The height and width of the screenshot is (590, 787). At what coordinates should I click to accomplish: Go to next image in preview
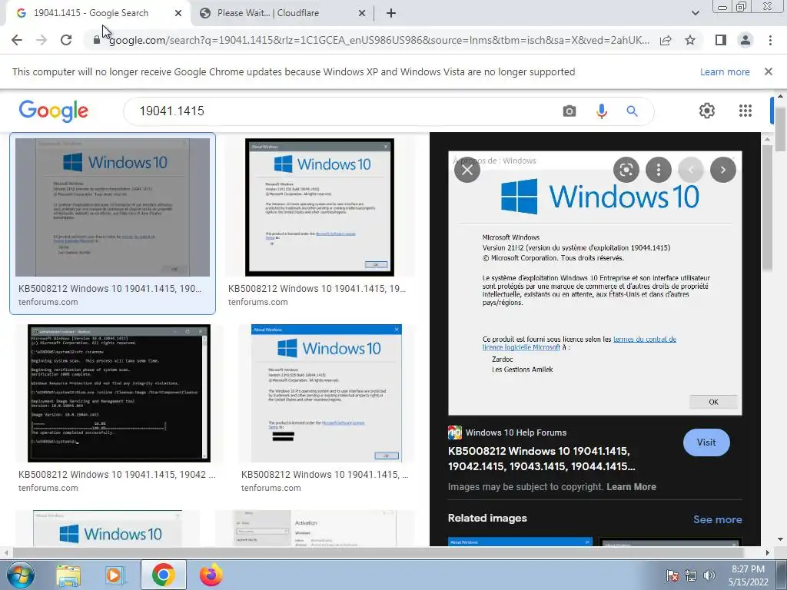click(x=722, y=170)
